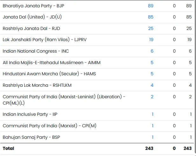Image resolution: width=196 pixels, height=156 pixels.
Task: Click LJPRV's blue 19 seats link
Action: tap(151, 40)
